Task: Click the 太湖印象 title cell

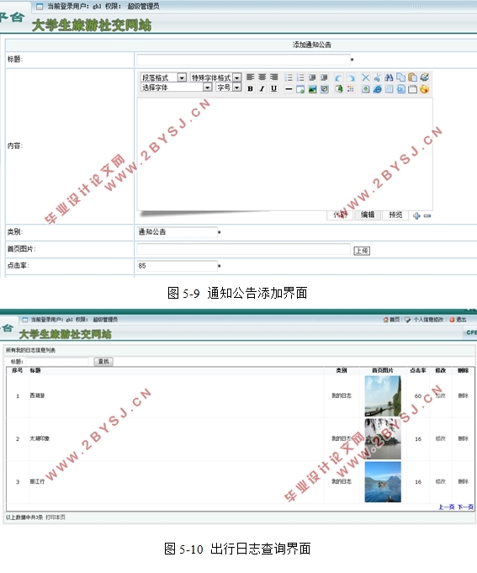Action: 40,438
